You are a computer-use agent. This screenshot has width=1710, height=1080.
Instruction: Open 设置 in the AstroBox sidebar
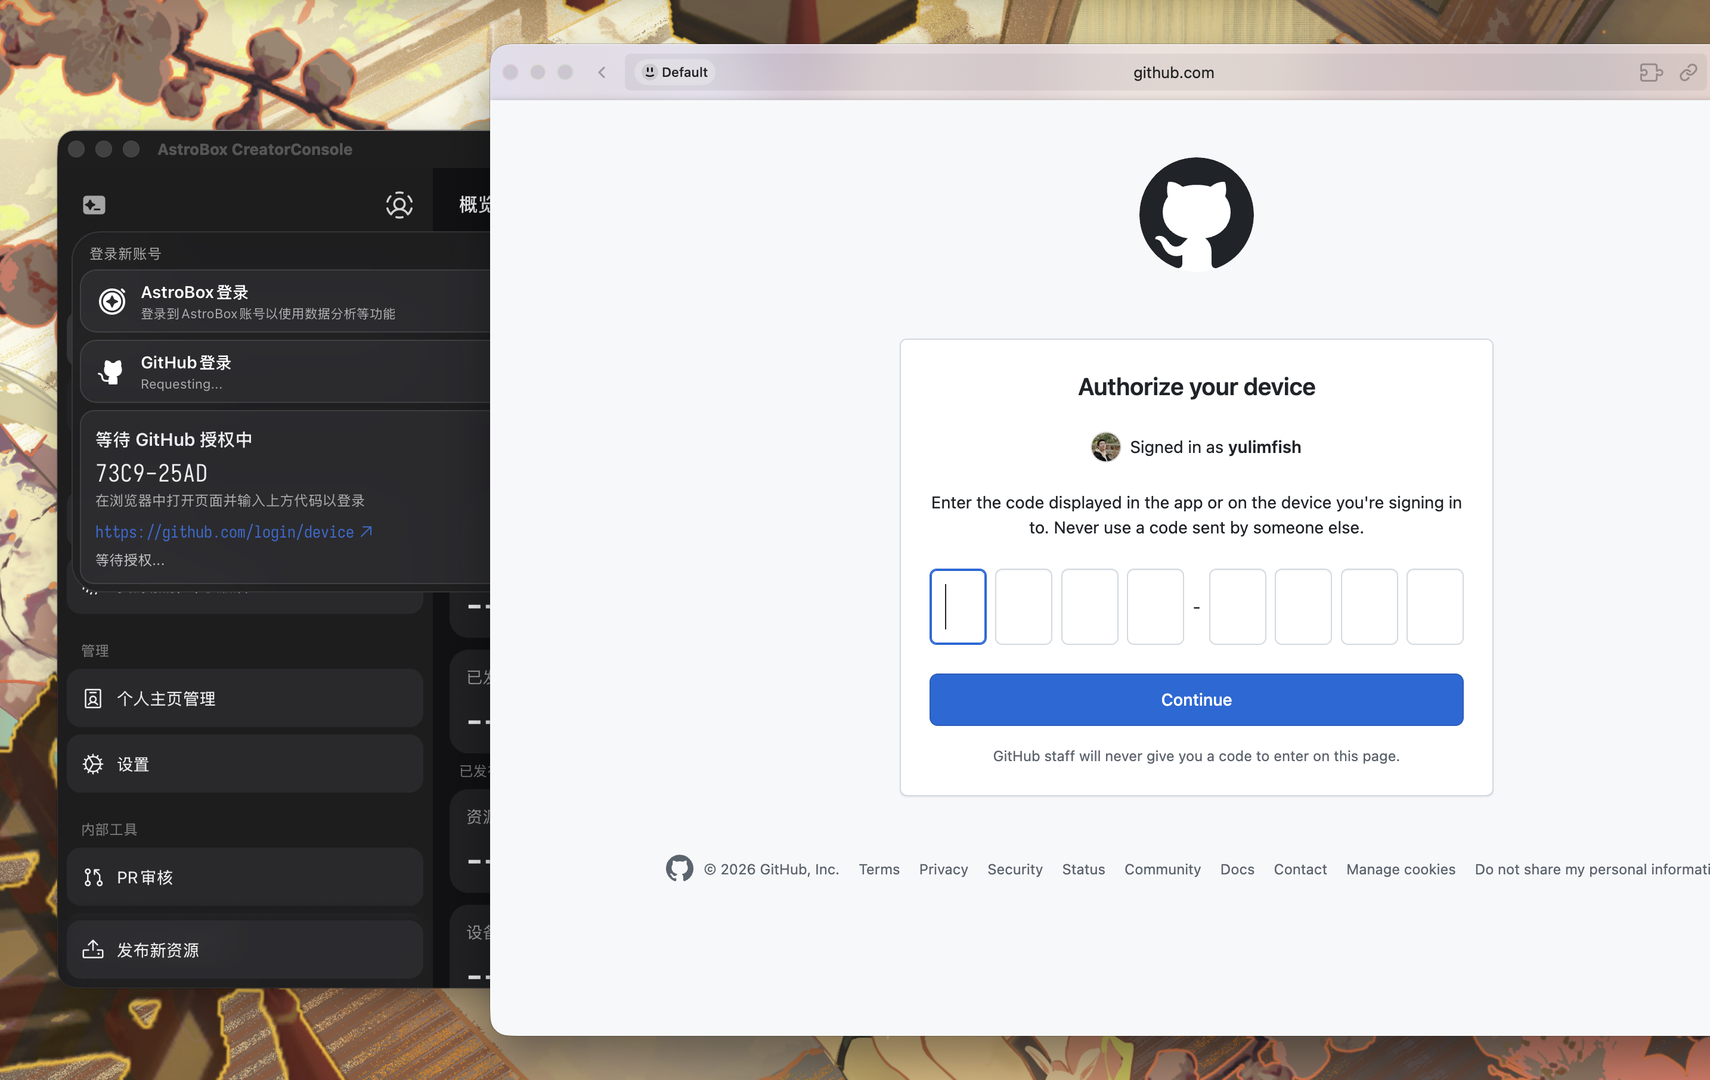(245, 764)
